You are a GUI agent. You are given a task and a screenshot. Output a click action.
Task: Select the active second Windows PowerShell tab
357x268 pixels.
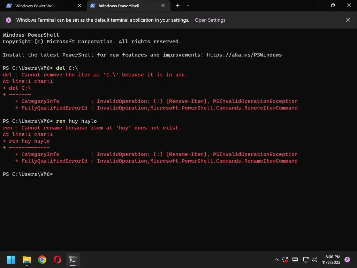point(128,6)
